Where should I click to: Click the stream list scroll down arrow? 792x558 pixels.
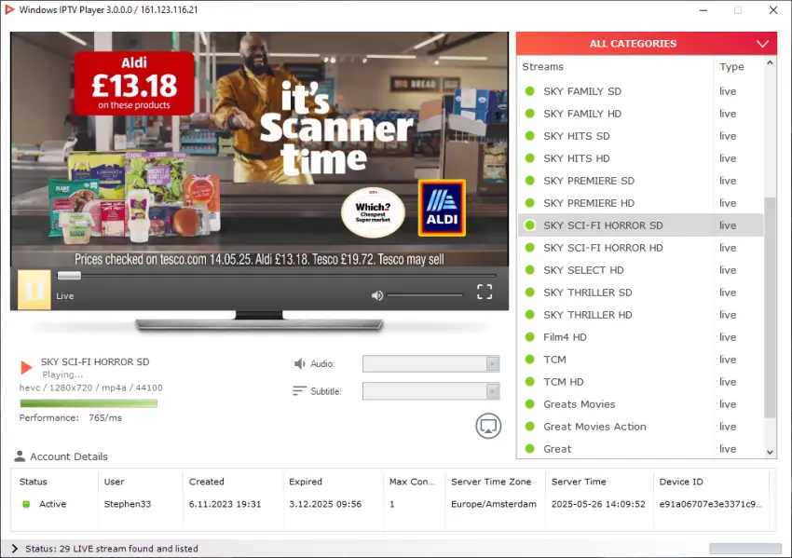(x=770, y=452)
